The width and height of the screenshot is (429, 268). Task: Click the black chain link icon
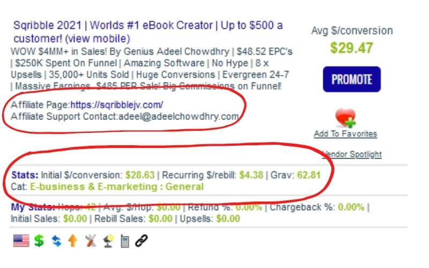tap(142, 241)
